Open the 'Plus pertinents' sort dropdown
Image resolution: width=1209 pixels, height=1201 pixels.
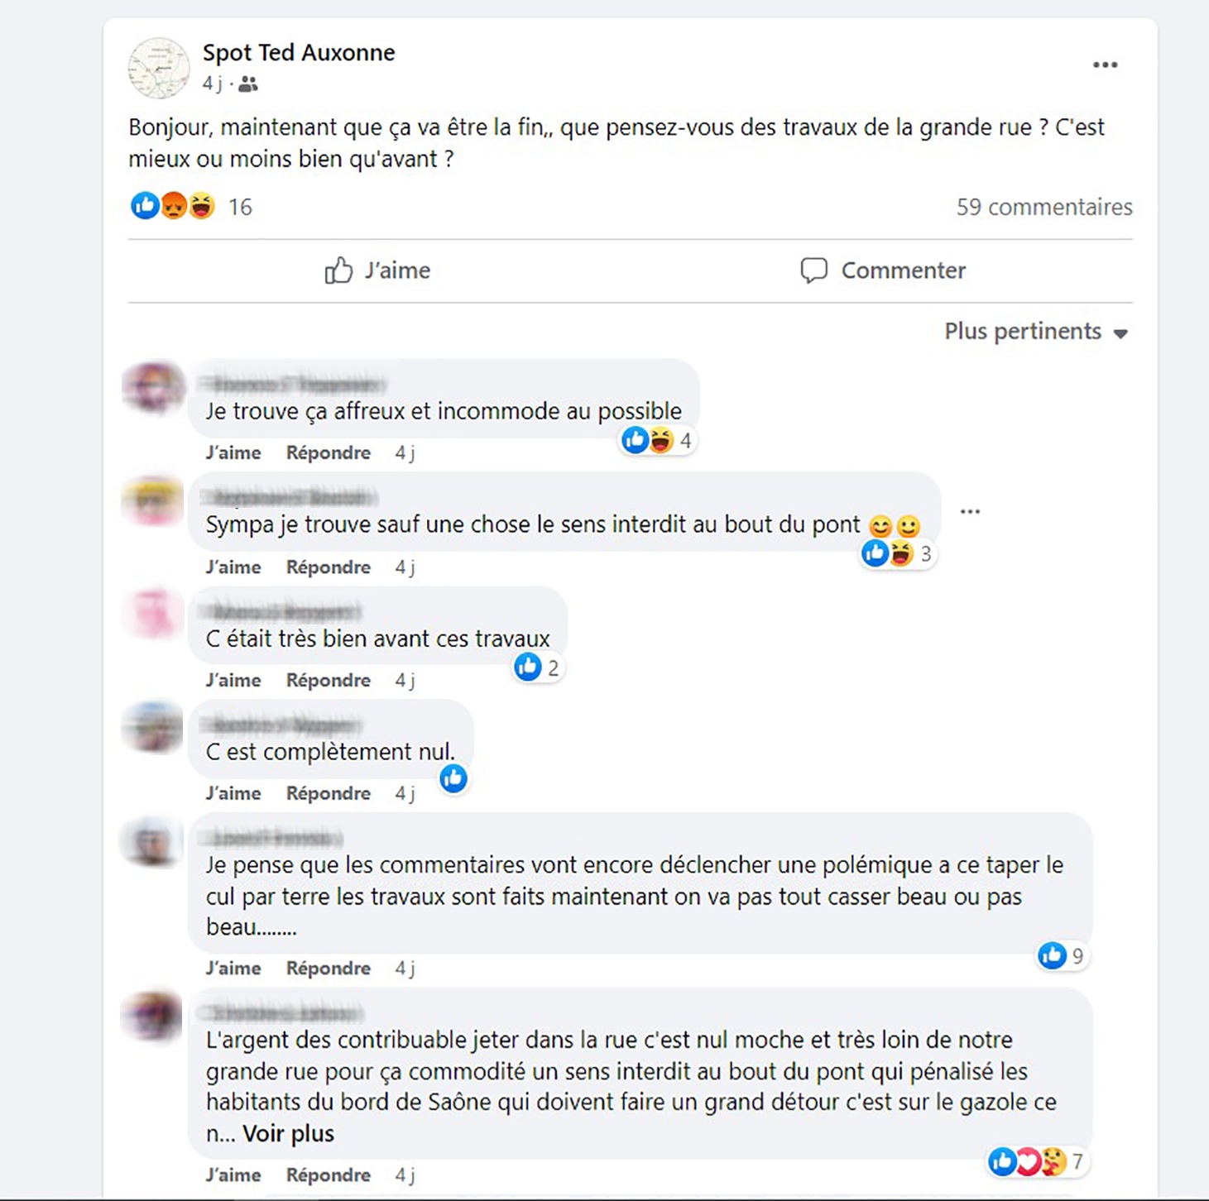[x=1036, y=332]
